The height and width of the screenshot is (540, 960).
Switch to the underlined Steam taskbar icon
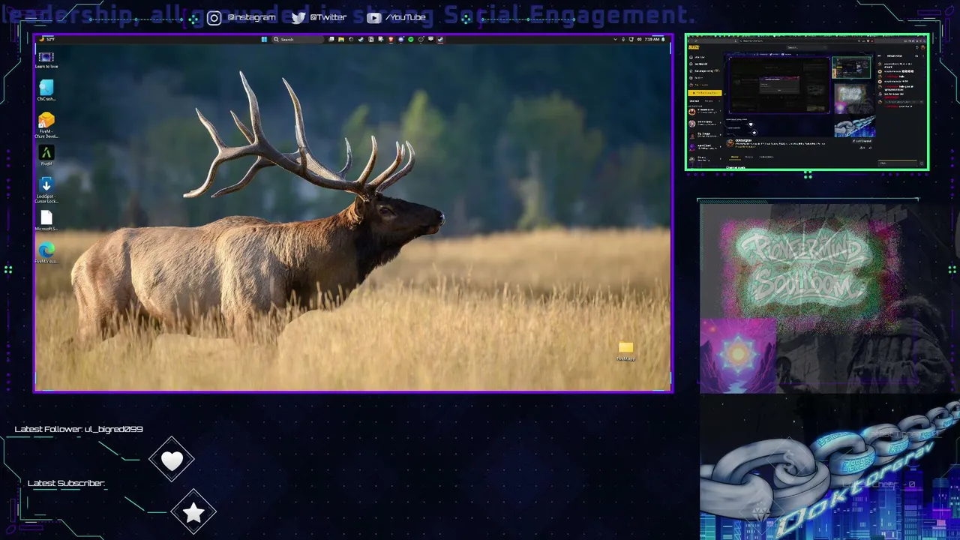click(x=440, y=40)
